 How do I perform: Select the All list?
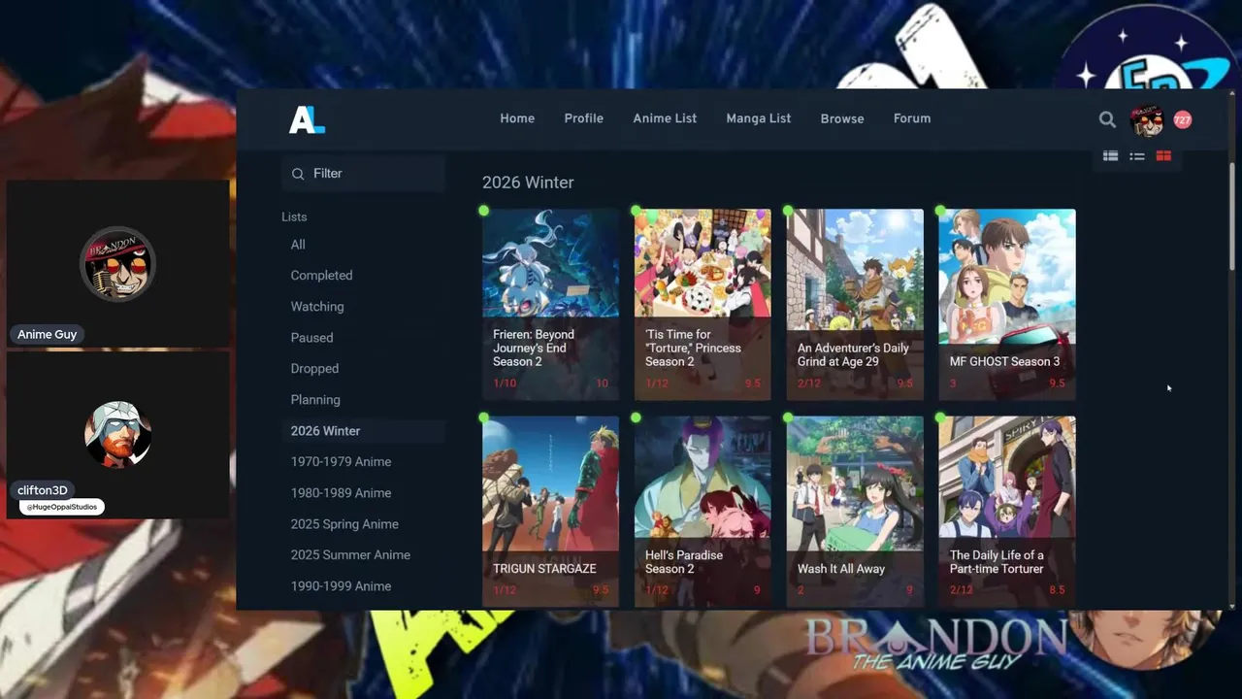tap(298, 245)
